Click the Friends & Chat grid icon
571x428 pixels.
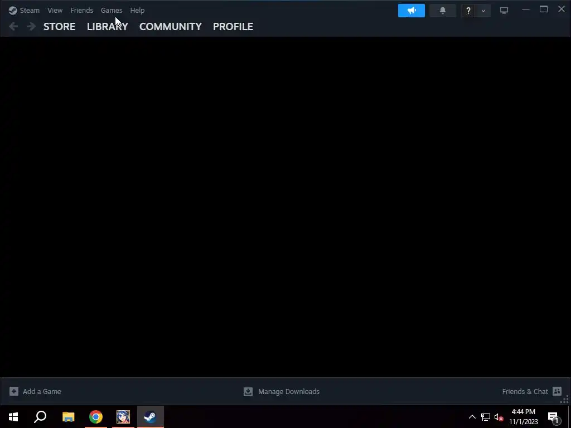pos(557,391)
